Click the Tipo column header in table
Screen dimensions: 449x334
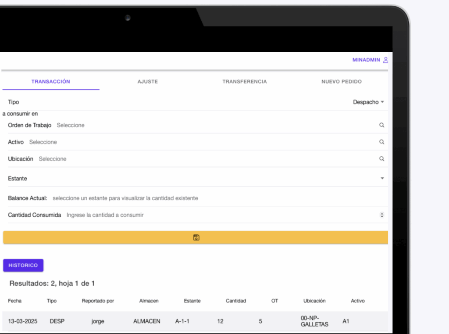[x=52, y=301]
